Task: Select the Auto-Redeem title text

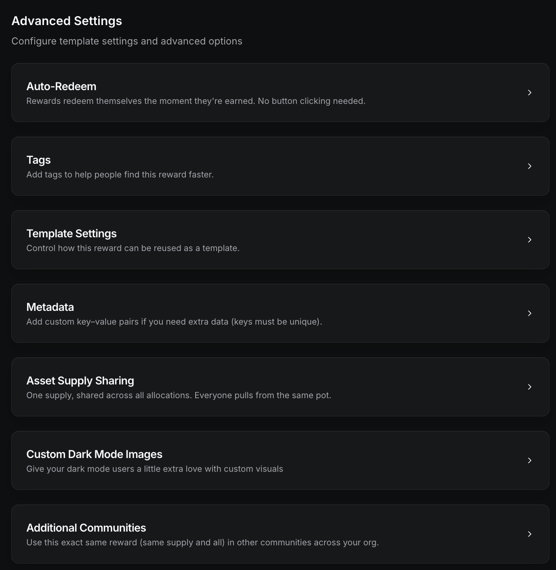Action: pos(61,86)
